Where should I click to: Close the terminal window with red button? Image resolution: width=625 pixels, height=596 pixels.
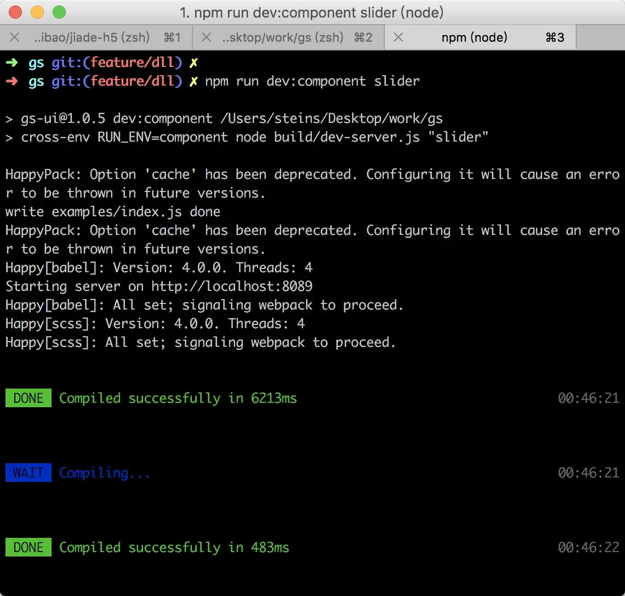15,12
